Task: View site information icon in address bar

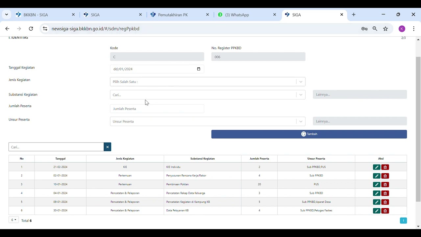Action: click(45, 29)
